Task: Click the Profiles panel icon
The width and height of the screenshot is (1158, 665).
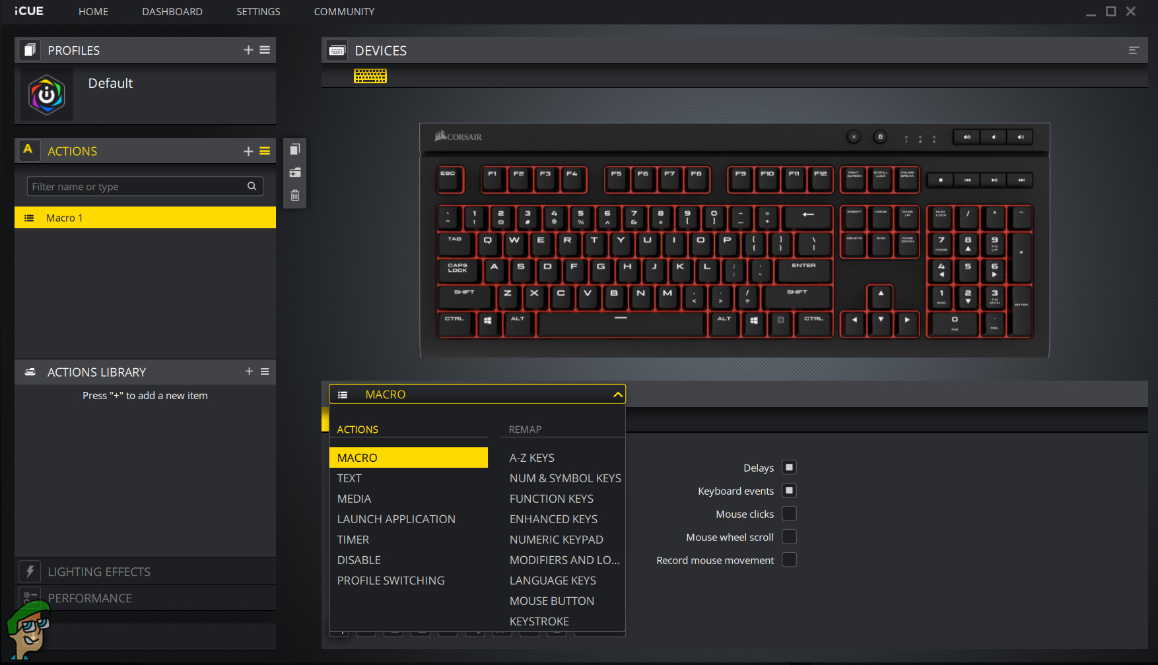Action: coord(29,50)
